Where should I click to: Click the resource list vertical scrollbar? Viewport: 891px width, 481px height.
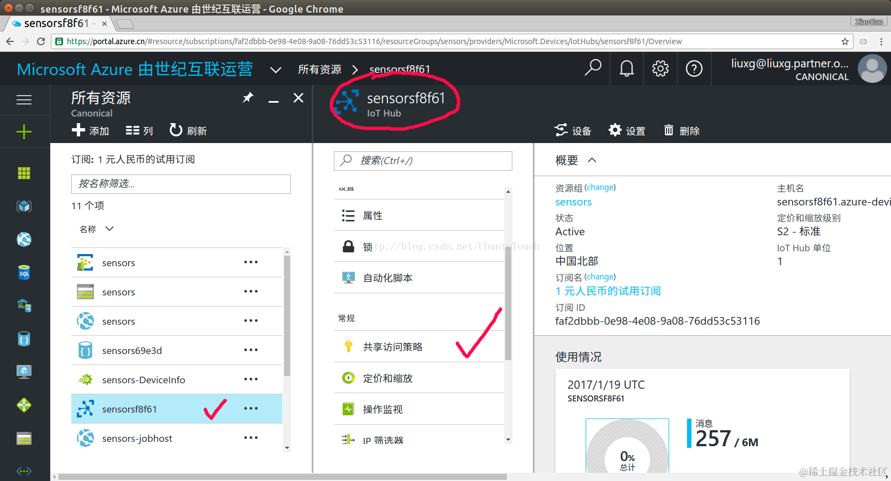pos(287,315)
